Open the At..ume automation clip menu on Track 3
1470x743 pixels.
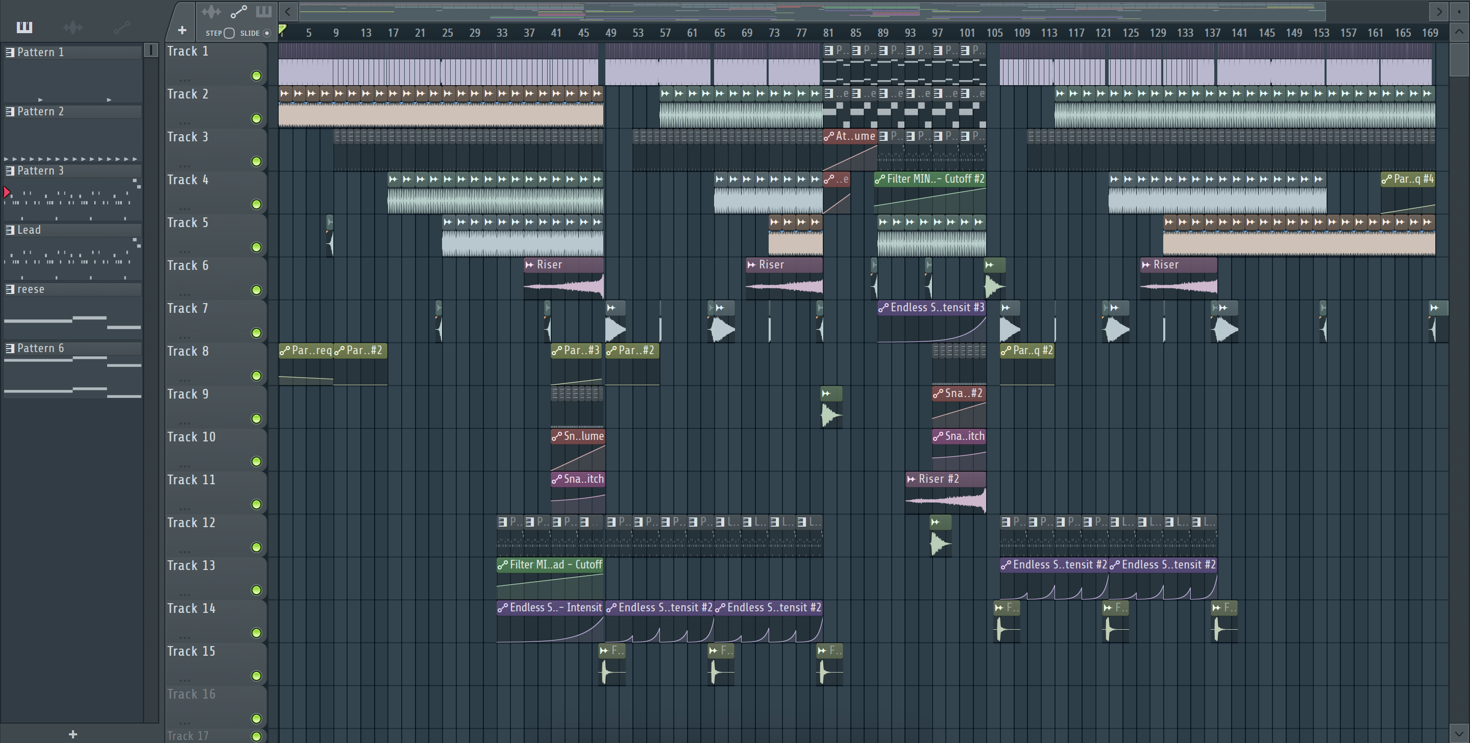pos(828,136)
